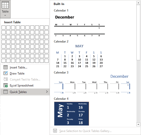This screenshot has width=141, height=135.
Task: Save Selection to Quick Tables Gallery
Action: (85, 131)
